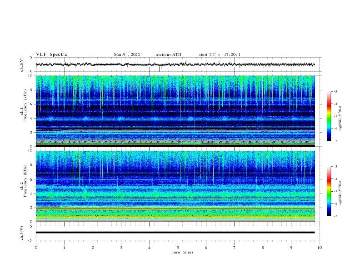
Task: Click the "-4" tick on ch.2 color bar
Action: 335,179
